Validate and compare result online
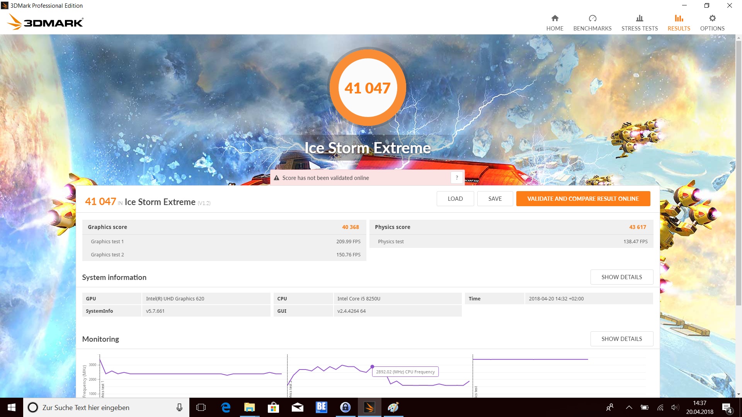The width and height of the screenshot is (742, 417). pos(583,199)
